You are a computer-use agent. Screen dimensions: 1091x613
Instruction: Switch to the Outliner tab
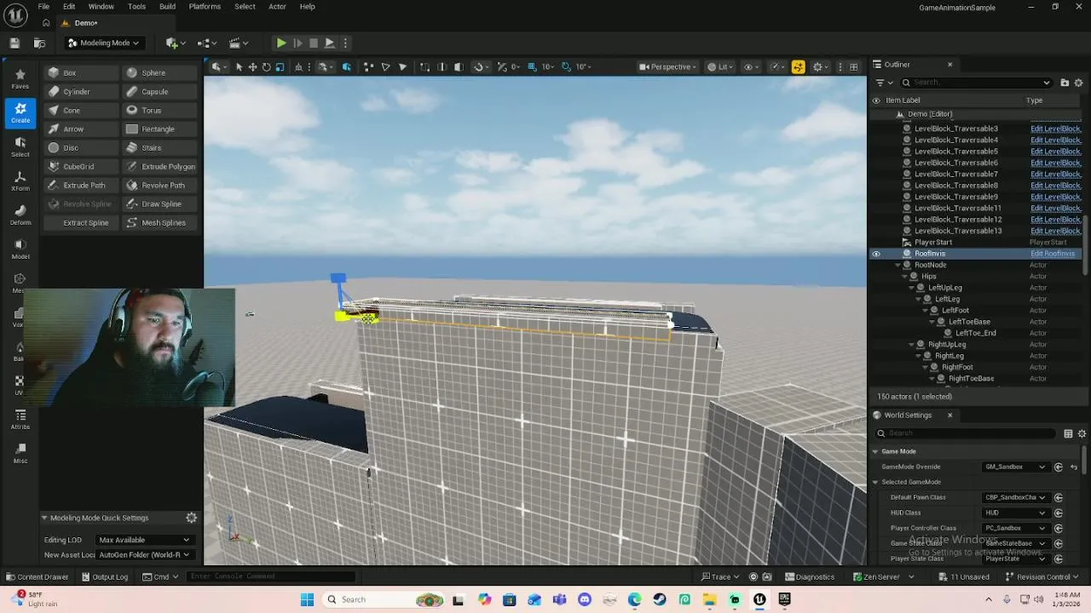[897, 65]
